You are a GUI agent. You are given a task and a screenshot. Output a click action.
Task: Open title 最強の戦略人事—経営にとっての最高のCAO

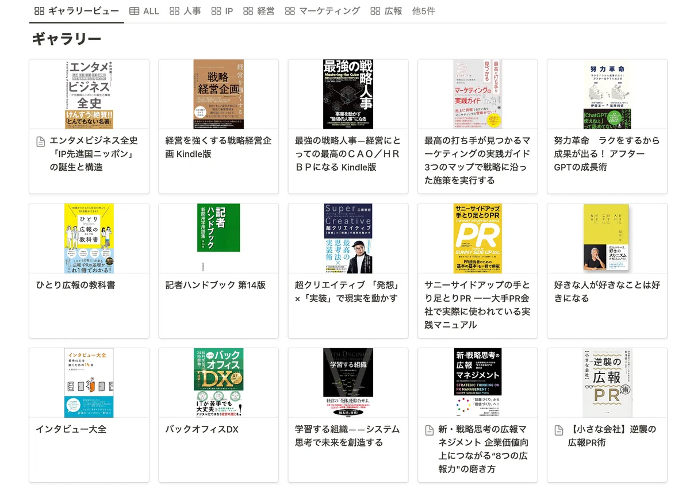(347, 154)
